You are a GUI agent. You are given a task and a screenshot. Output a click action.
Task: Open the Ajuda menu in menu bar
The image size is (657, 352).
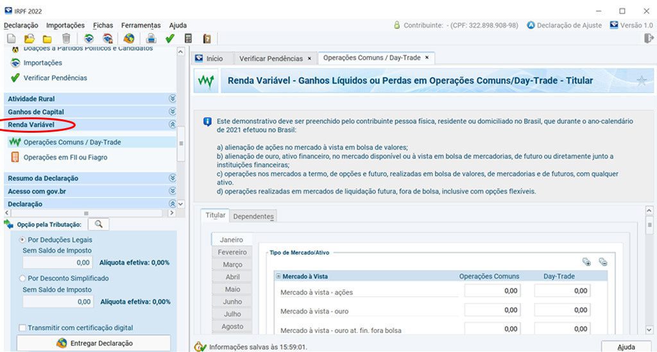pos(178,25)
